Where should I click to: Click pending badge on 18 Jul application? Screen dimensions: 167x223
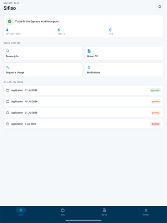(155, 101)
